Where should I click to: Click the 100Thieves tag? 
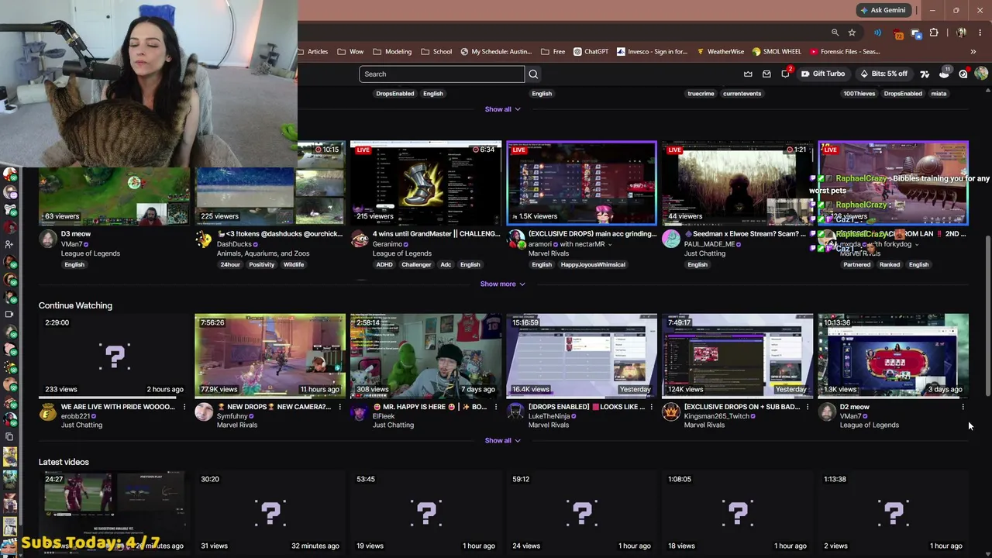859,94
